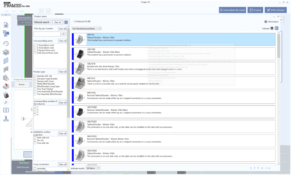The image size is (291, 175).
Task: Select the HBLFSNE8 Tabbed Bracket row
Action: click(x=174, y=126)
